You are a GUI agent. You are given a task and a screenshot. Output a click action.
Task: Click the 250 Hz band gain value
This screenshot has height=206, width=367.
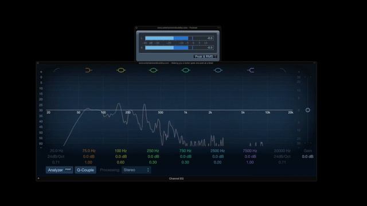coord(153,156)
